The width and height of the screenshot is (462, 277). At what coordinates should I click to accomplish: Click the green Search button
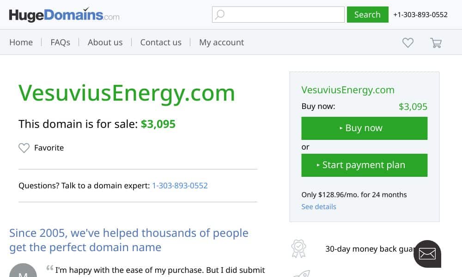click(367, 14)
